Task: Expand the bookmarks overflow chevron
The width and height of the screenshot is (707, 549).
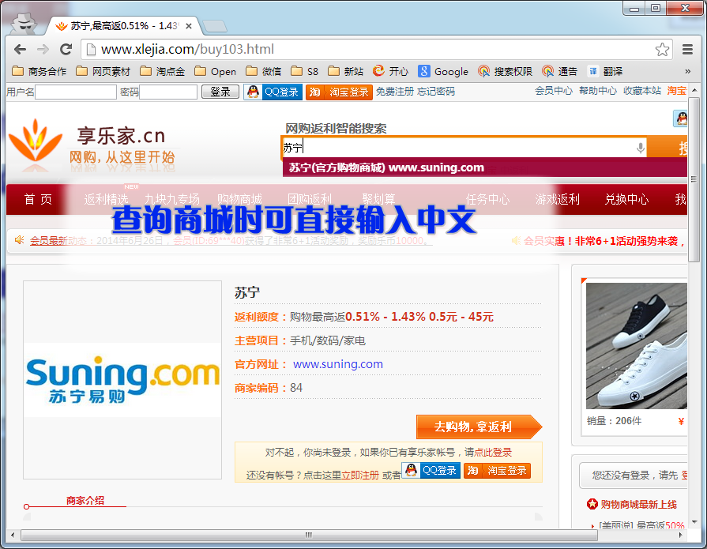Action: click(x=687, y=71)
